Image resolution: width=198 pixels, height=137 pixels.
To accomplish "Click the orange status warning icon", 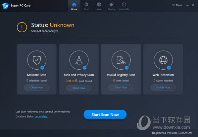I will point(22,27).
